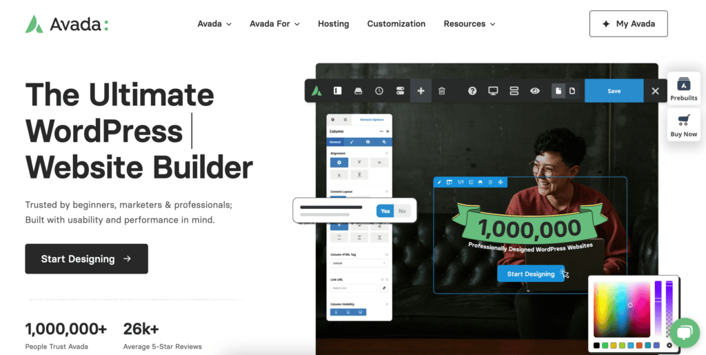Viewport: 706px width, 355px height.
Task: Open the history clock icon
Action: coord(379,91)
